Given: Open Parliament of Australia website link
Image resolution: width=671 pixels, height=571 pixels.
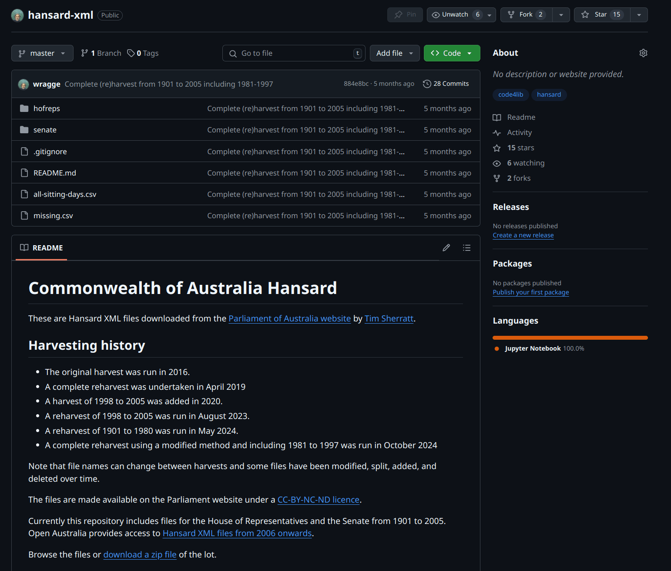Looking at the screenshot, I should coord(289,318).
